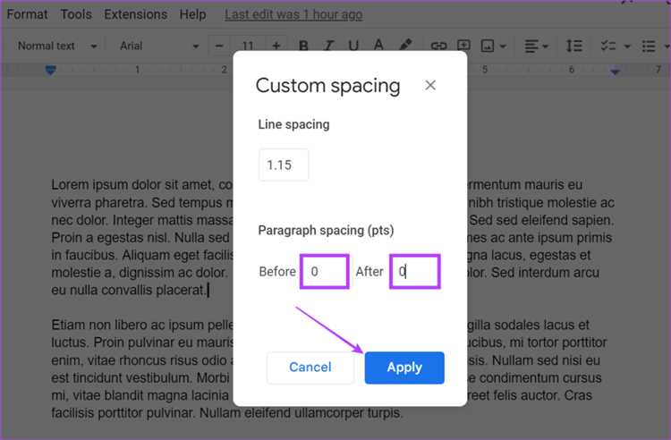Viewport: 671px width, 440px height.
Task: Open last edit version history link
Action: click(x=293, y=14)
